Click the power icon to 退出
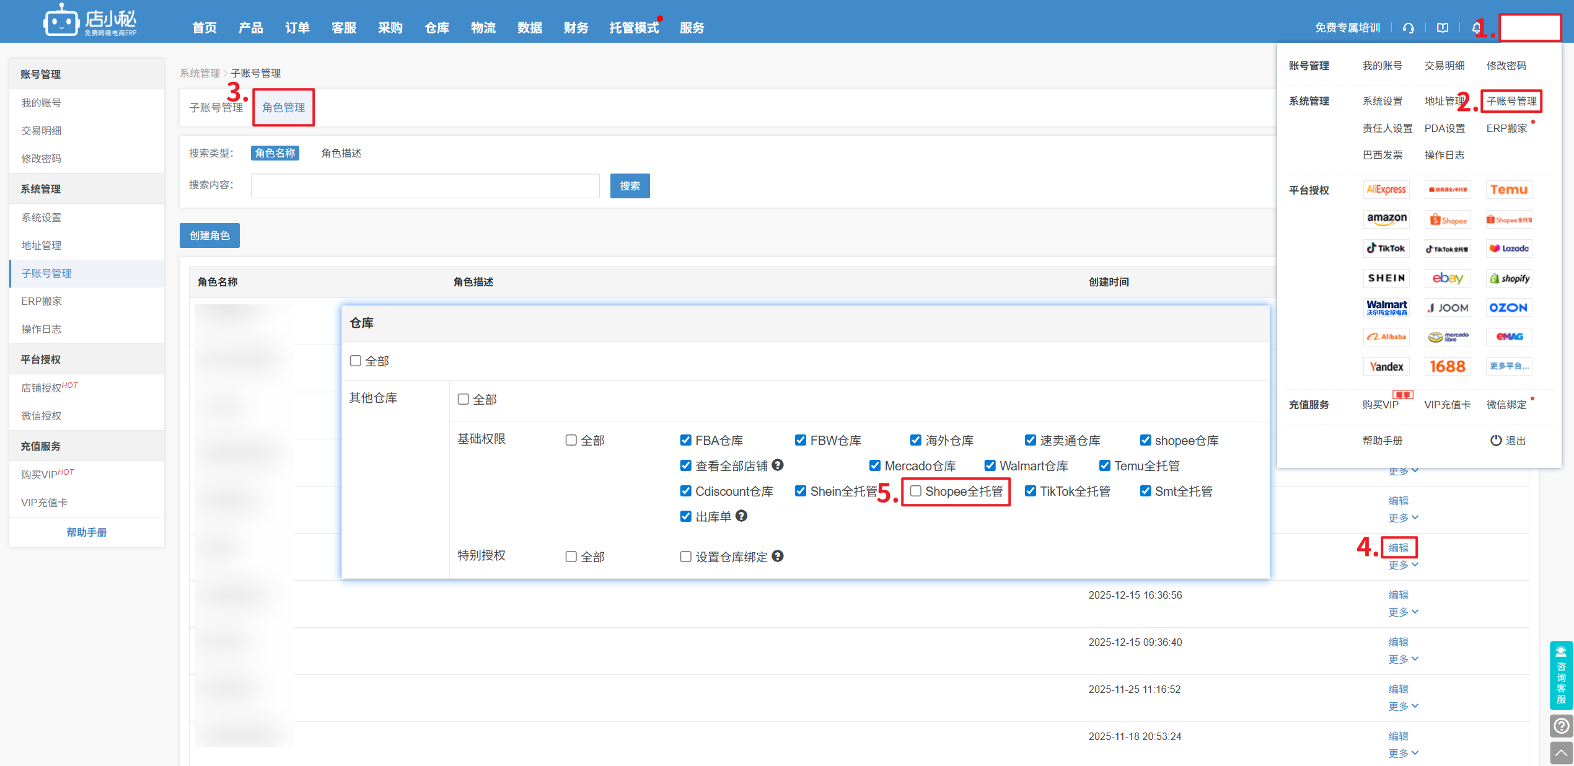The height and width of the screenshot is (766, 1574). pyautogui.click(x=1496, y=440)
